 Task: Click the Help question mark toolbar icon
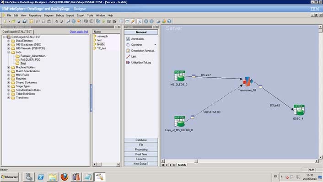(169, 21)
